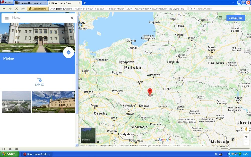This screenshot has height=157, width=251.
Task: Focus the URL address bar
Action: coord(108,9)
